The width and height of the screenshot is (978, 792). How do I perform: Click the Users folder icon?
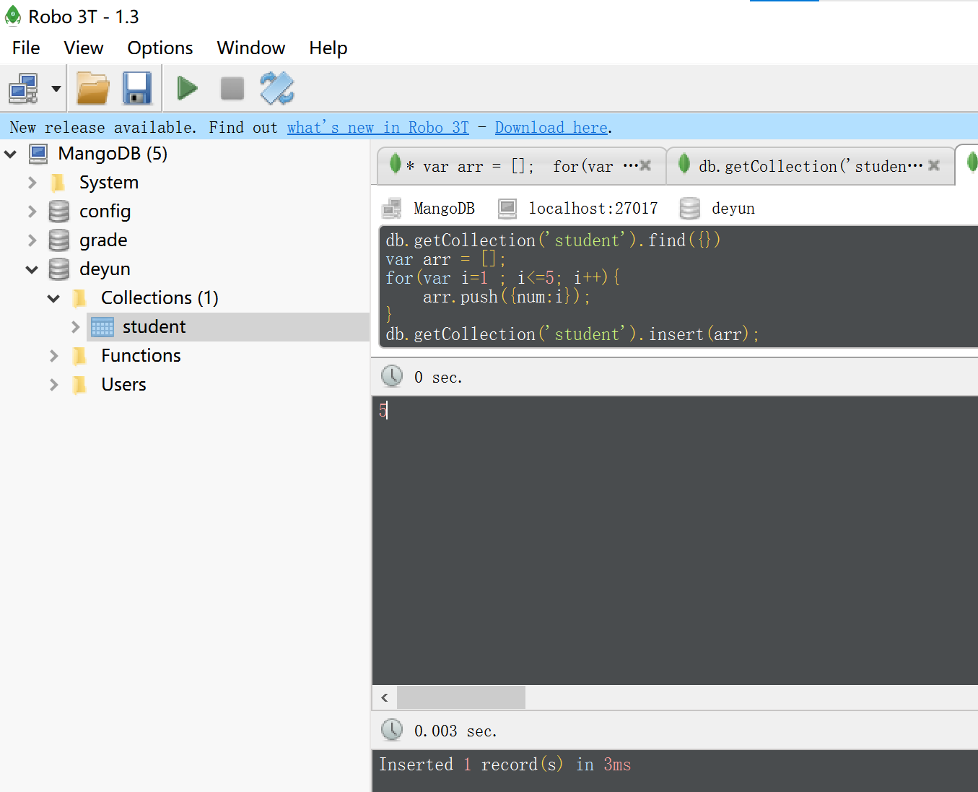(x=80, y=385)
